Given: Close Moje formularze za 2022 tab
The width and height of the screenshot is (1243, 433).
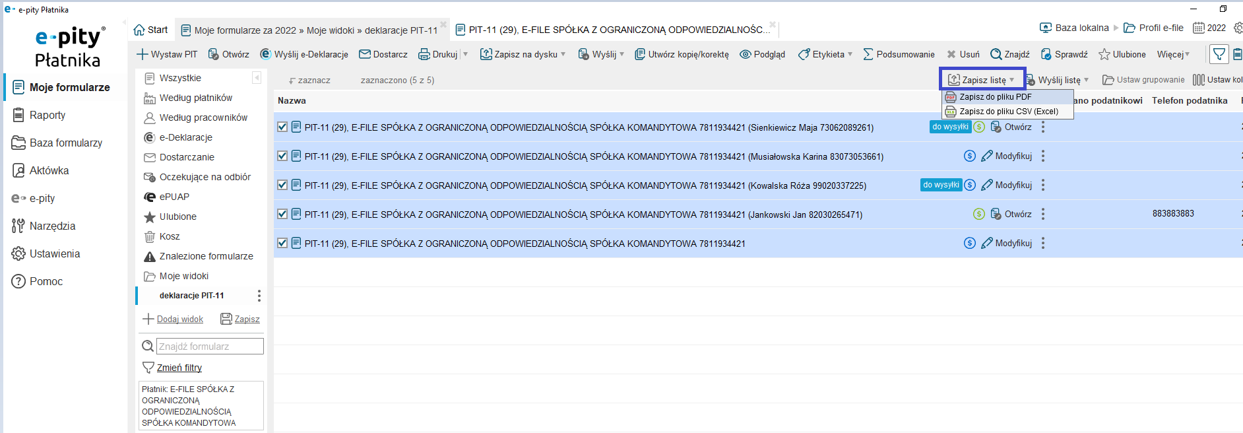Looking at the screenshot, I should click(443, 25).
